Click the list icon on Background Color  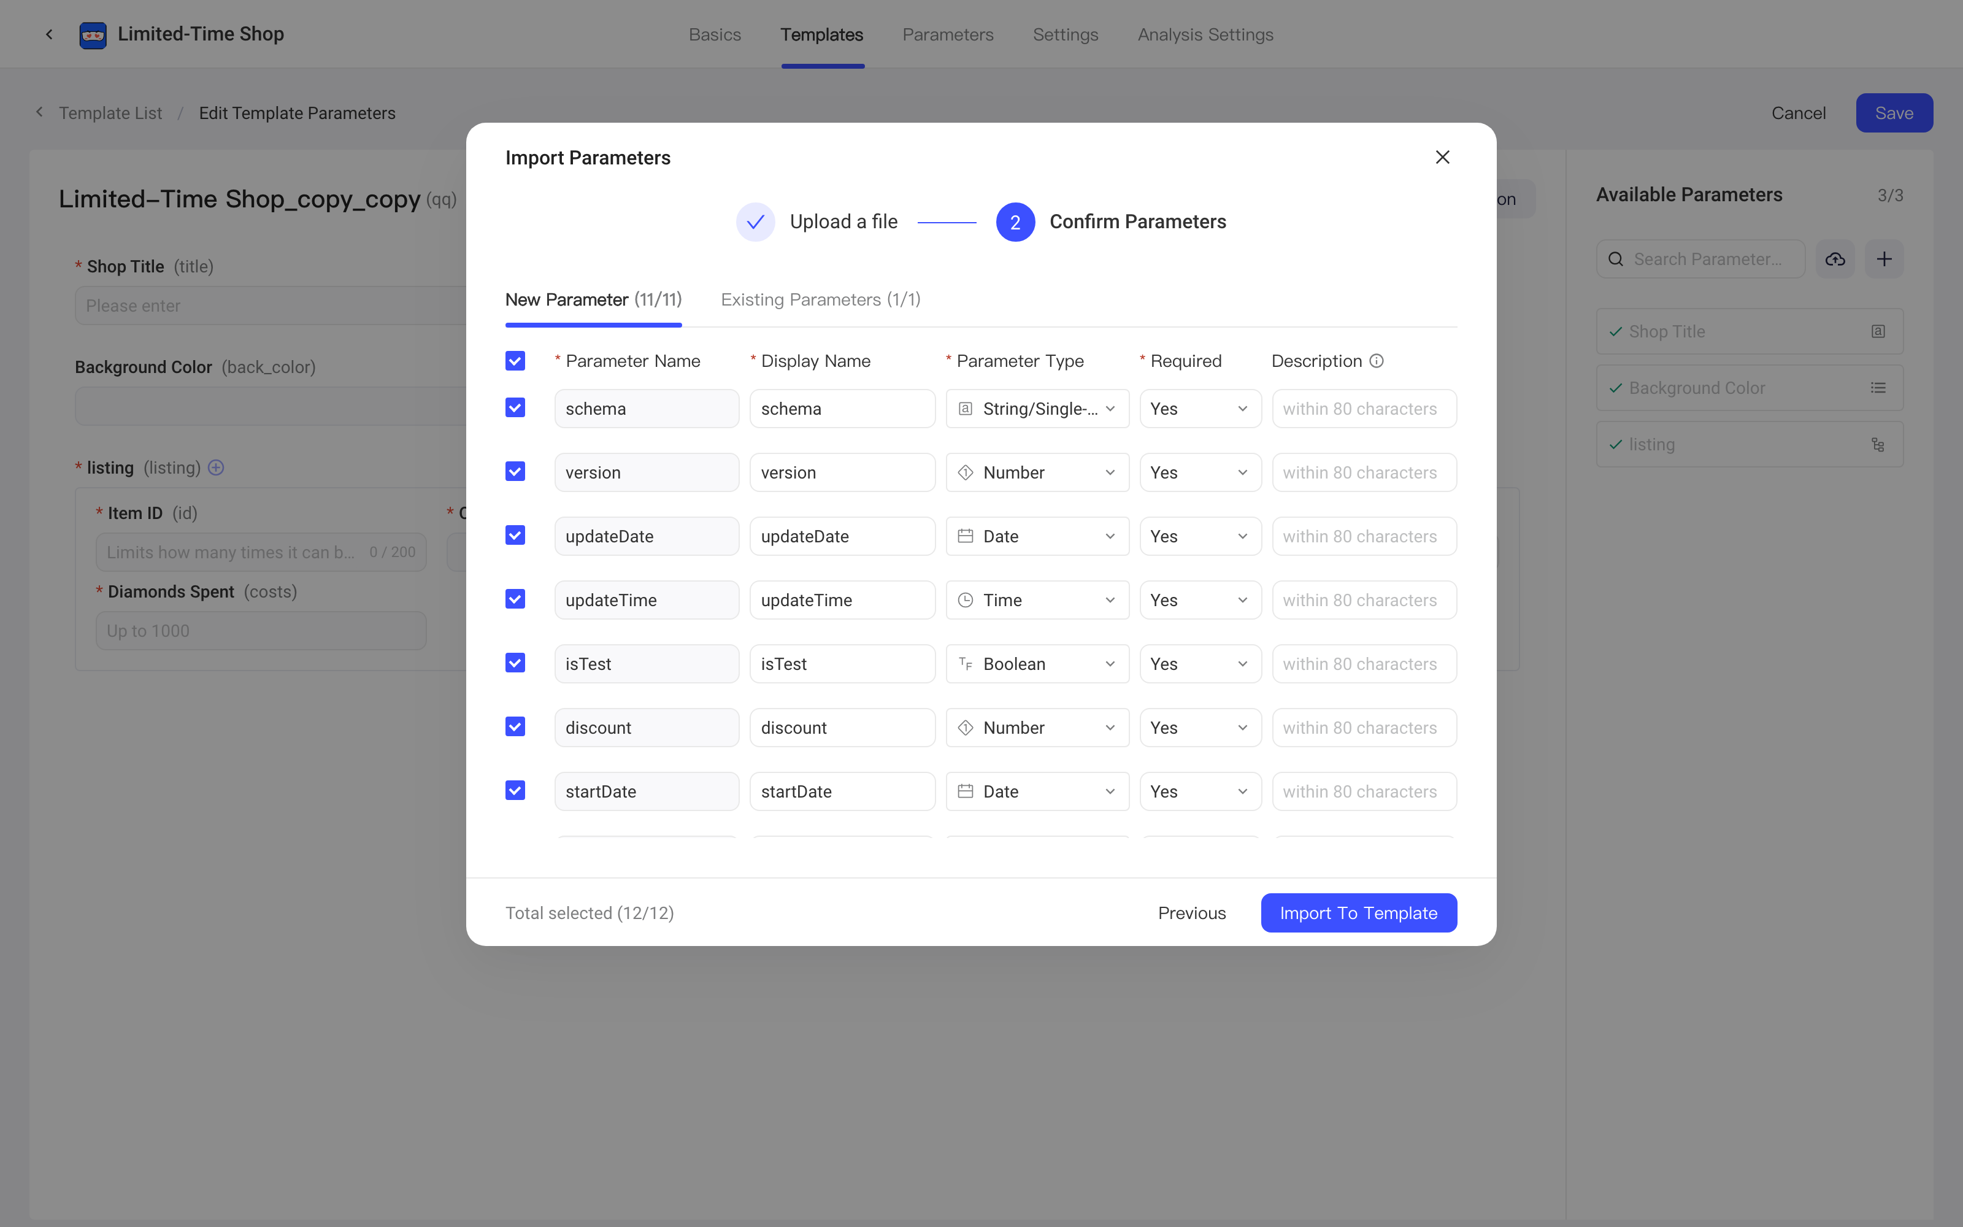click(x=1878, y=388)
